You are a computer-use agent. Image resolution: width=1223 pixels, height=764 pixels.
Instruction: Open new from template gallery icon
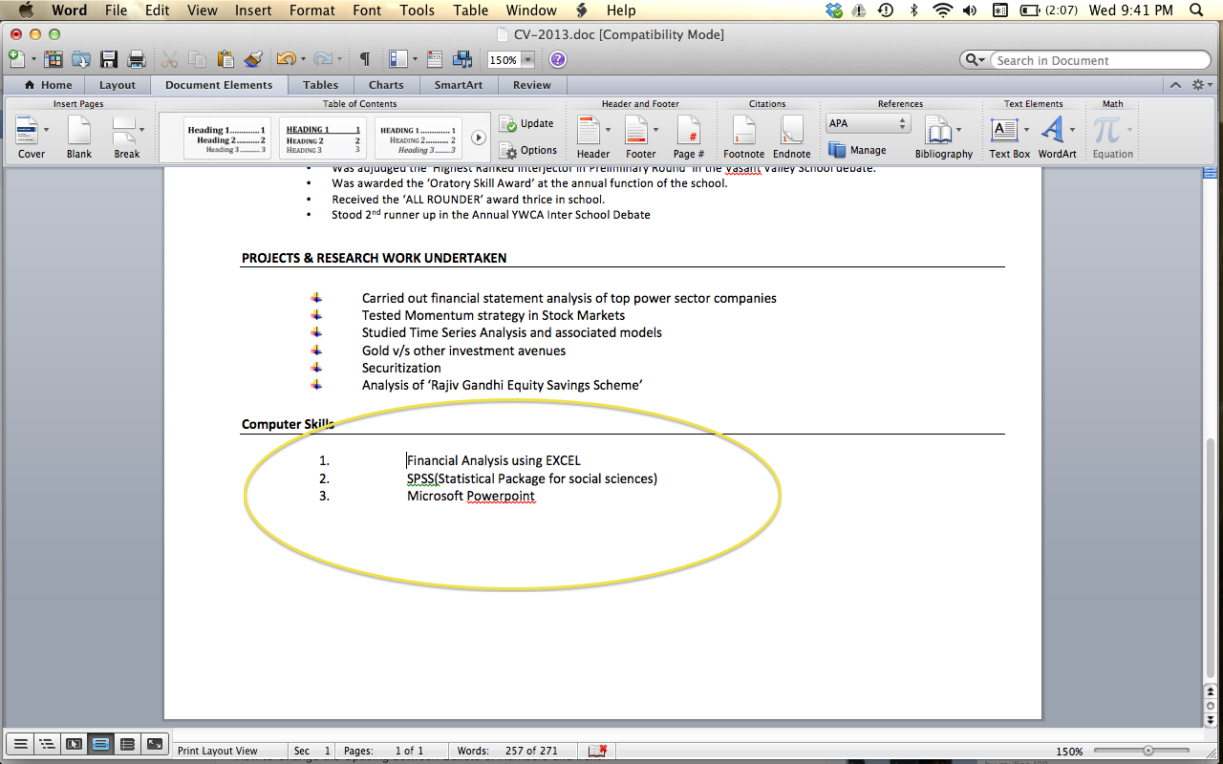pyautogui.click(x=54, y=59)
